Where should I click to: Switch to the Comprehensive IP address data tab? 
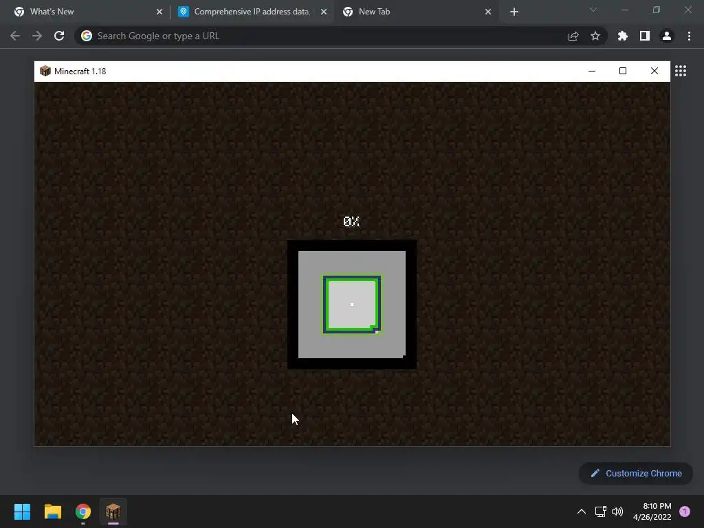pos(252,12)
